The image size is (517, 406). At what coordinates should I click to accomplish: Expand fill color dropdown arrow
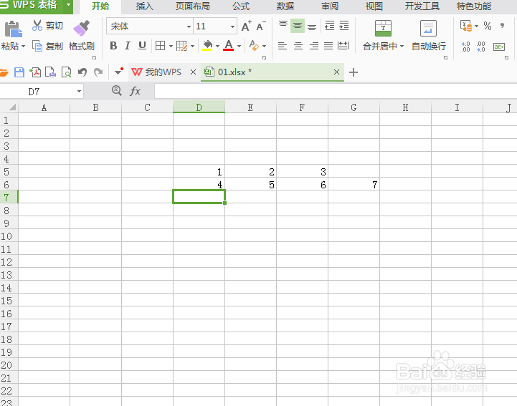point(217,46)
